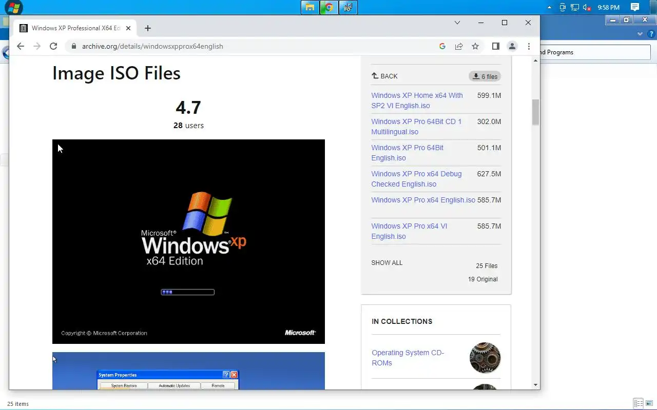Open Windows XP Pro x64 English.iso
Image resolution: width=657 pixels, height=410 pixels.
pos(423,200)
